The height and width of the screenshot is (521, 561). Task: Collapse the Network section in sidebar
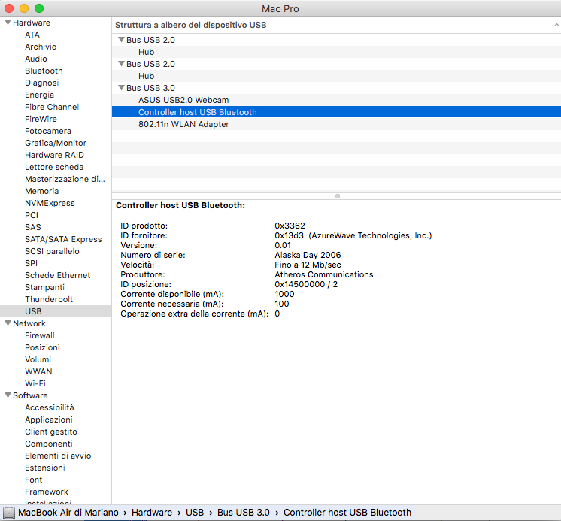click(x=8, y=323)
